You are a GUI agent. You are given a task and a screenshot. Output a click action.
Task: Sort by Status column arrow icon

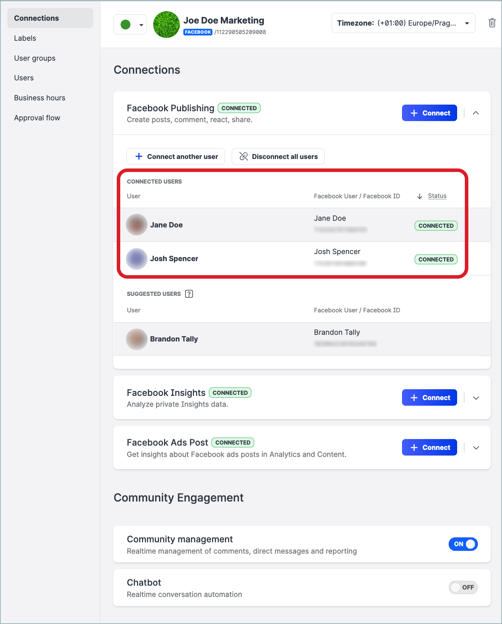coord(420,196)
